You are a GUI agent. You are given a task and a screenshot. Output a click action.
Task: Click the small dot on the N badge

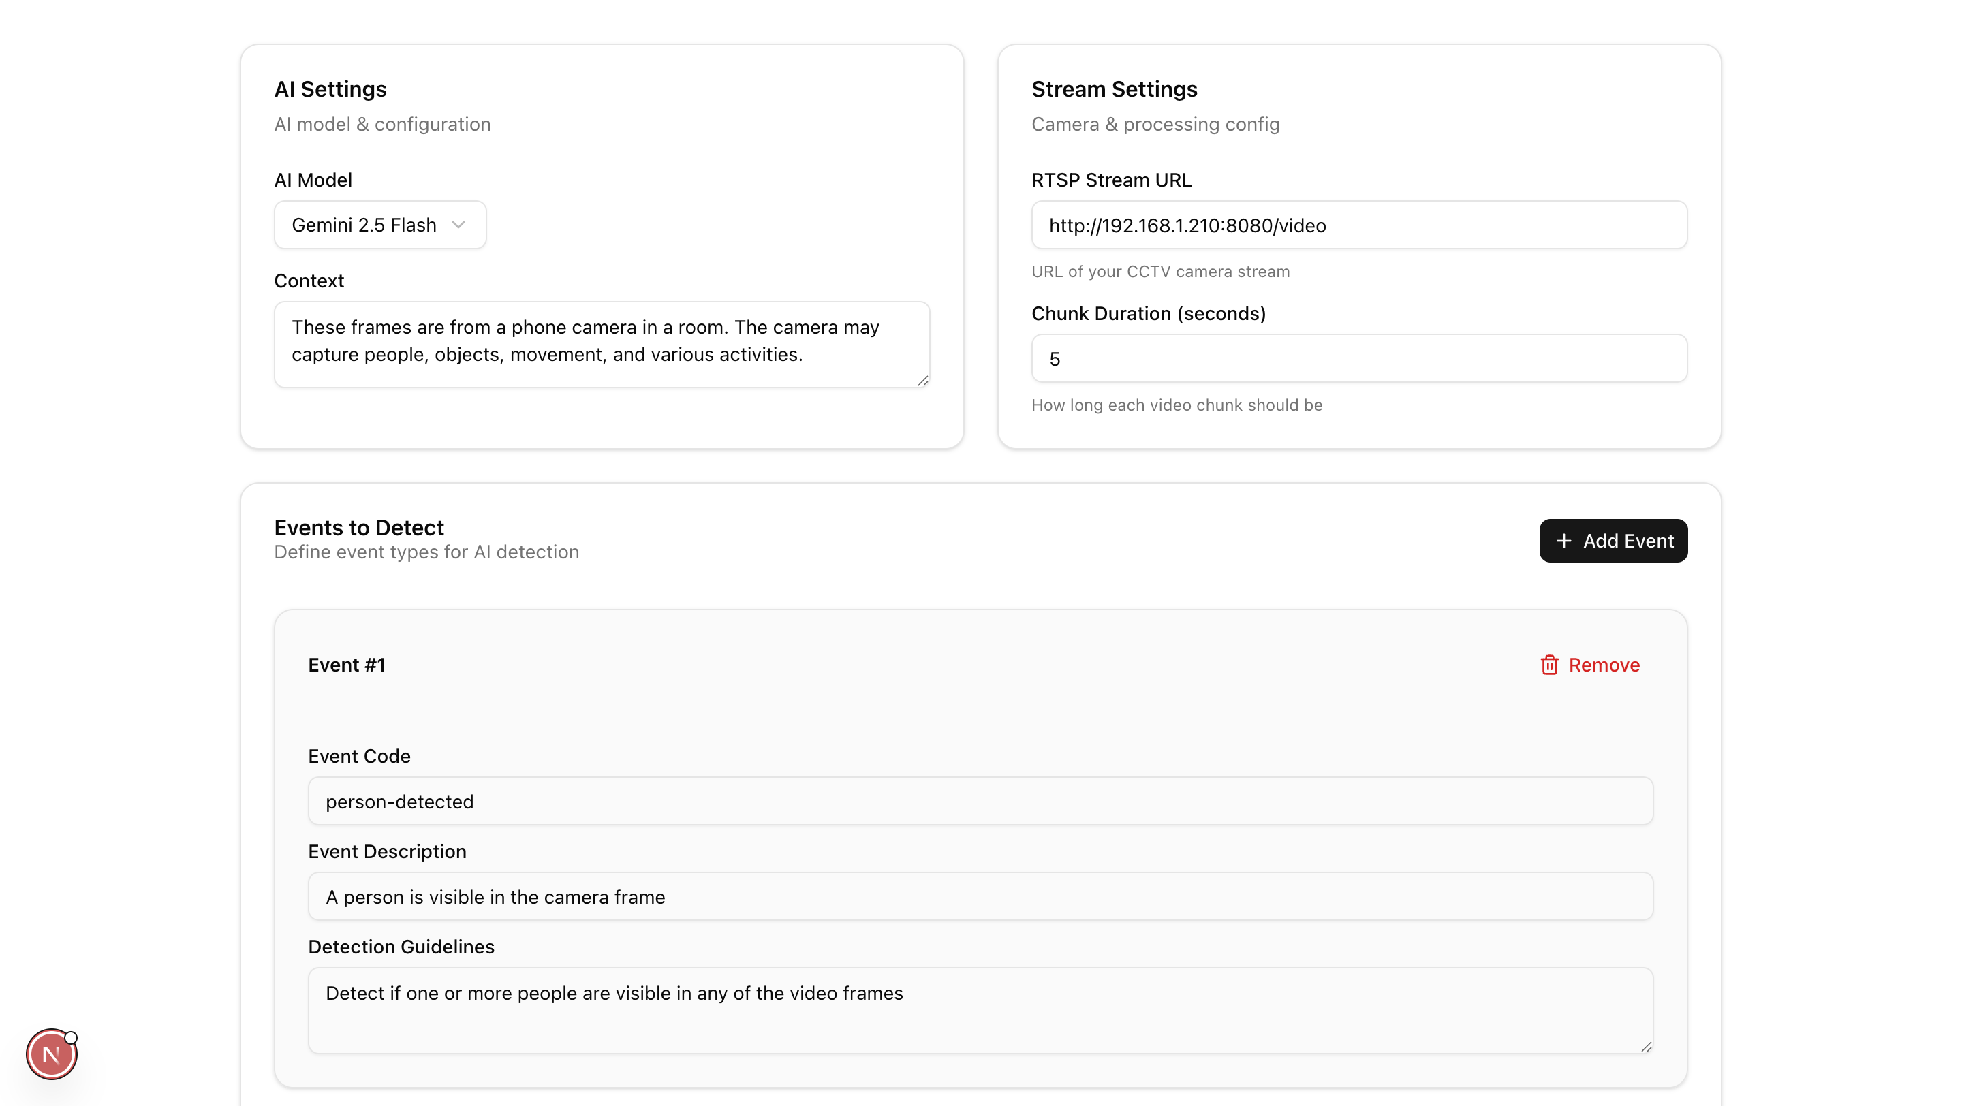pos(71,1037)
